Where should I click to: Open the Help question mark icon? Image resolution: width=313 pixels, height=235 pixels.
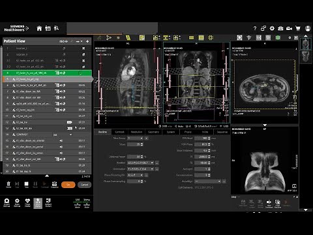255,28
